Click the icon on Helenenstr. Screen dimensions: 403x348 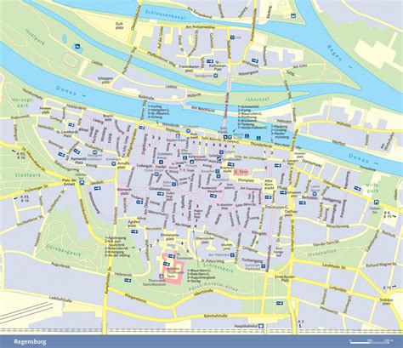pyautogui.click(x=128, y=280)
